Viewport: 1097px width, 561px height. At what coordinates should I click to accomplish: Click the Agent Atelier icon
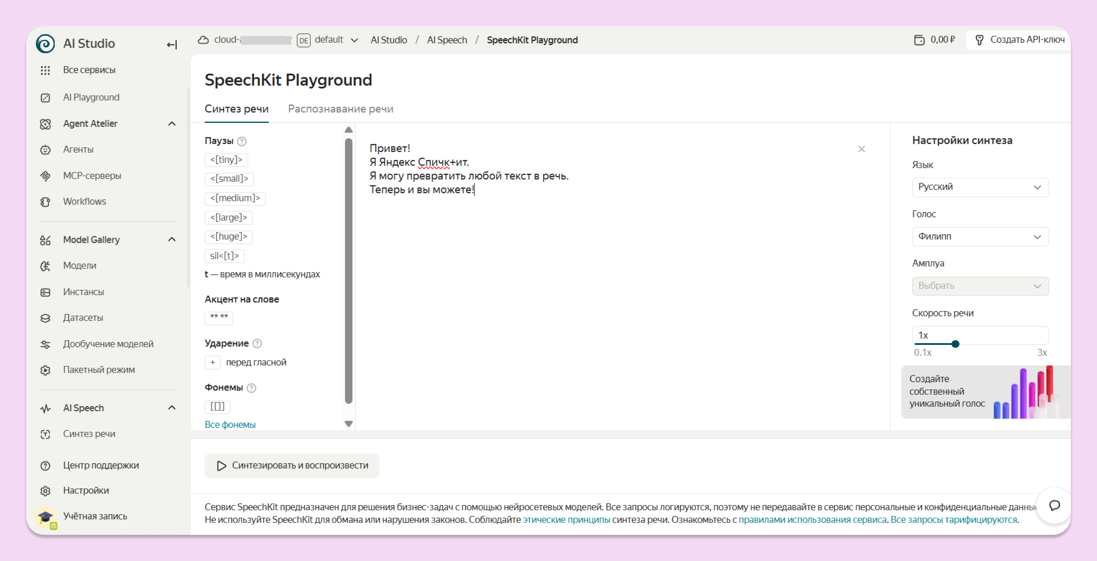pyautogui.click(x=45, y=124)
